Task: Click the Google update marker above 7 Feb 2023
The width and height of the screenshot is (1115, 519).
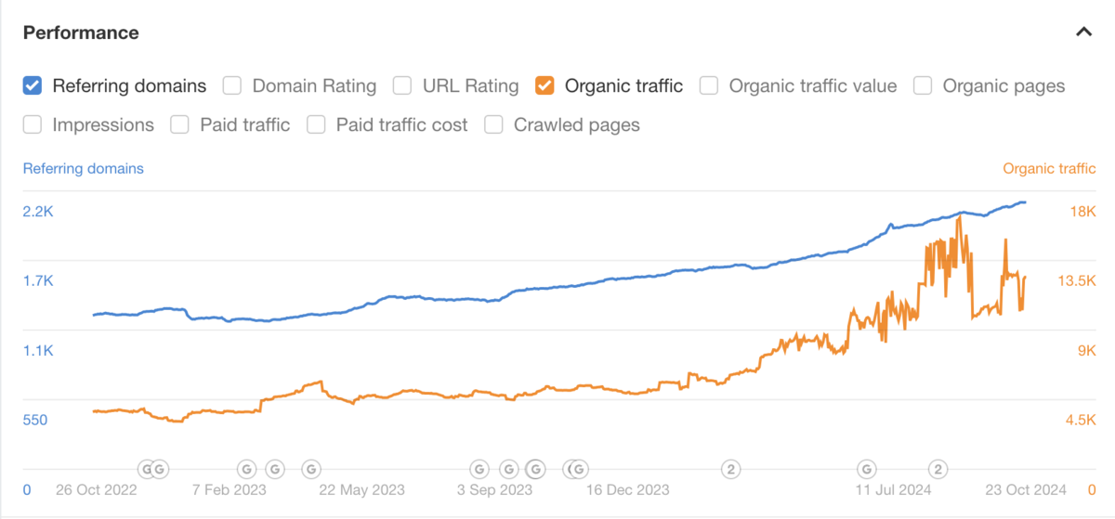Action: (x=247, y=469)
